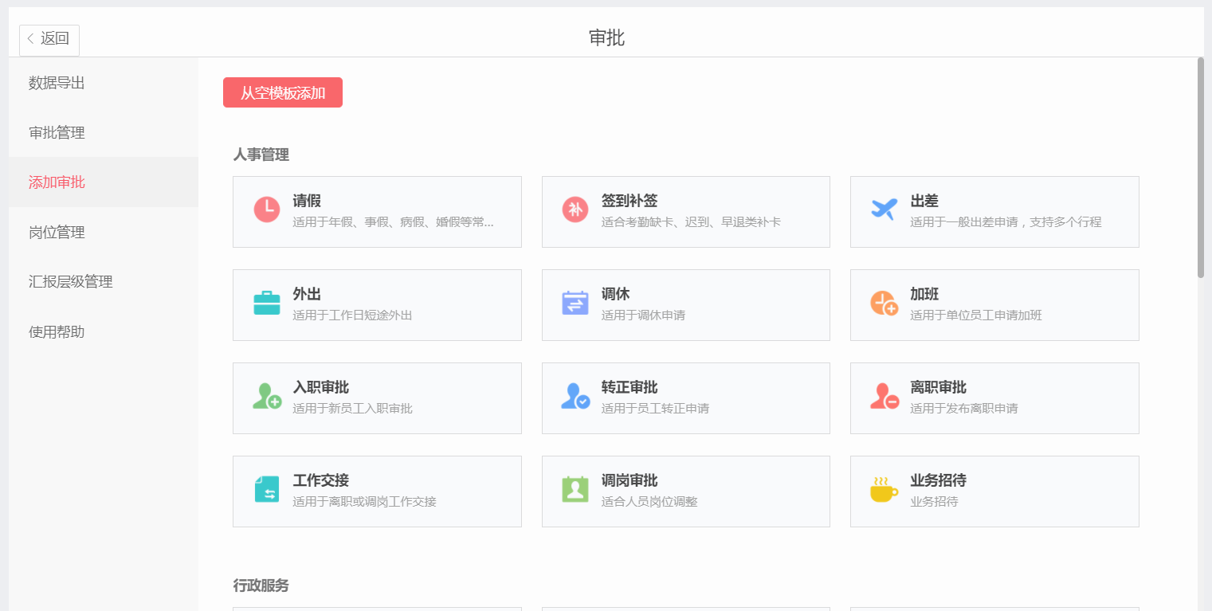Click the 签到补签 template title
Image resolution: width=1212 pixels, height=611 pixels.
click(x=630, y=201)
